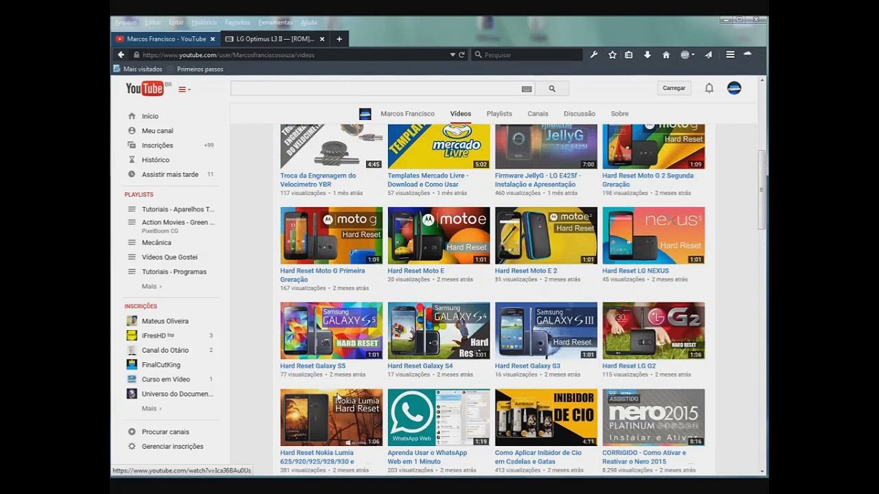Click the user account avatar icon
Viewport: 879px width, 494px height.
pyautogui.click(x=734, y=88)
